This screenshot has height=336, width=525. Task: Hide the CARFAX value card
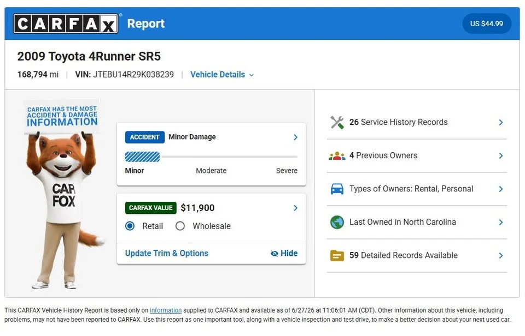click(x=284, y=253)
